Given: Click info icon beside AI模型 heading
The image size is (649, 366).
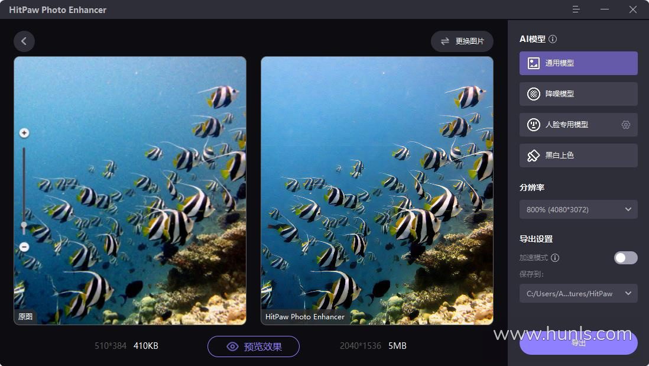Looking at the screenshot, I should tap(553, 39).
